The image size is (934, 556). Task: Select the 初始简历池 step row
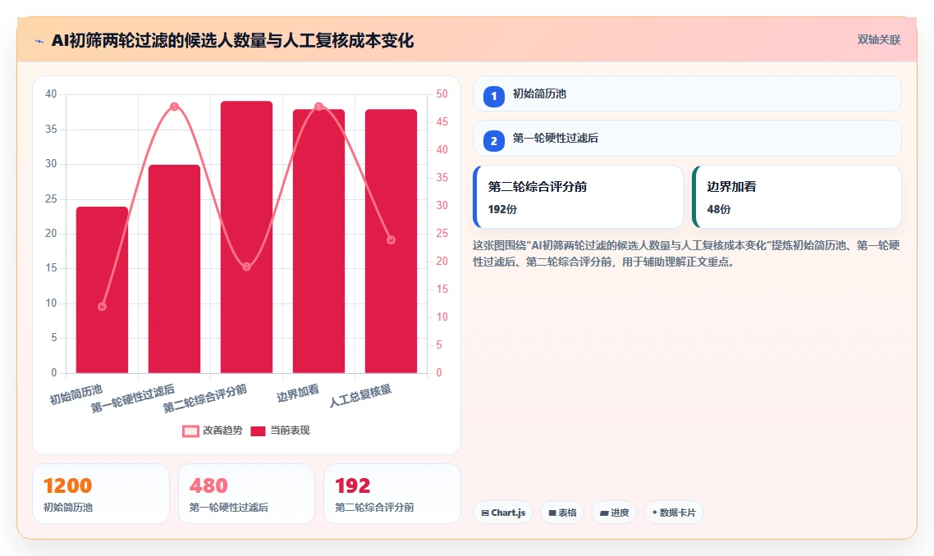[x=687, y=93]
